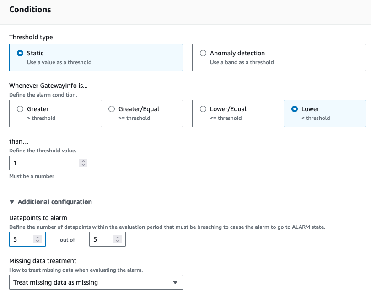Viewport: 371px width, 297px height.
Task: Click the threshold value stepper down arrow
Action: 84,165
